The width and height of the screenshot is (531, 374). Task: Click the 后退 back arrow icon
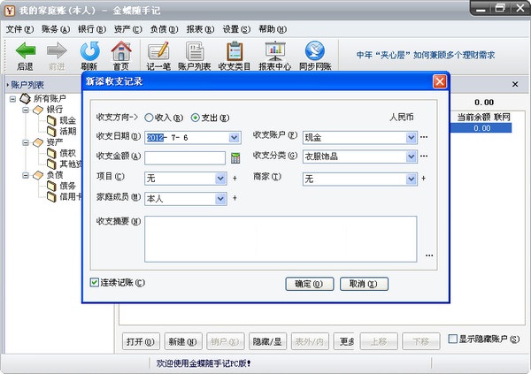(25, 51)
